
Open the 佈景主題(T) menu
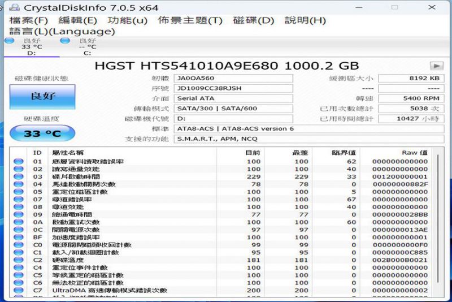190,20
